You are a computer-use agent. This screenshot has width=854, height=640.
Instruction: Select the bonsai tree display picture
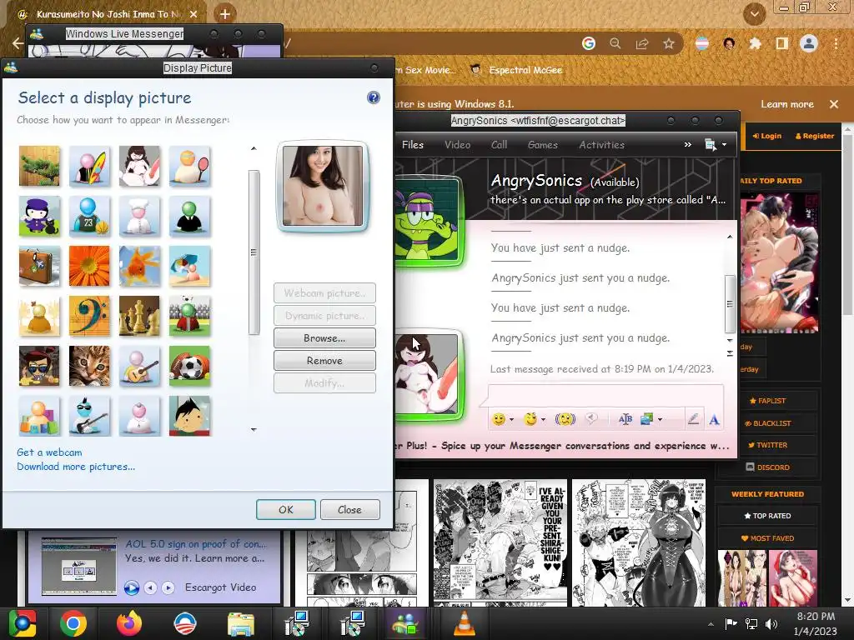click(x=39, y=166)
